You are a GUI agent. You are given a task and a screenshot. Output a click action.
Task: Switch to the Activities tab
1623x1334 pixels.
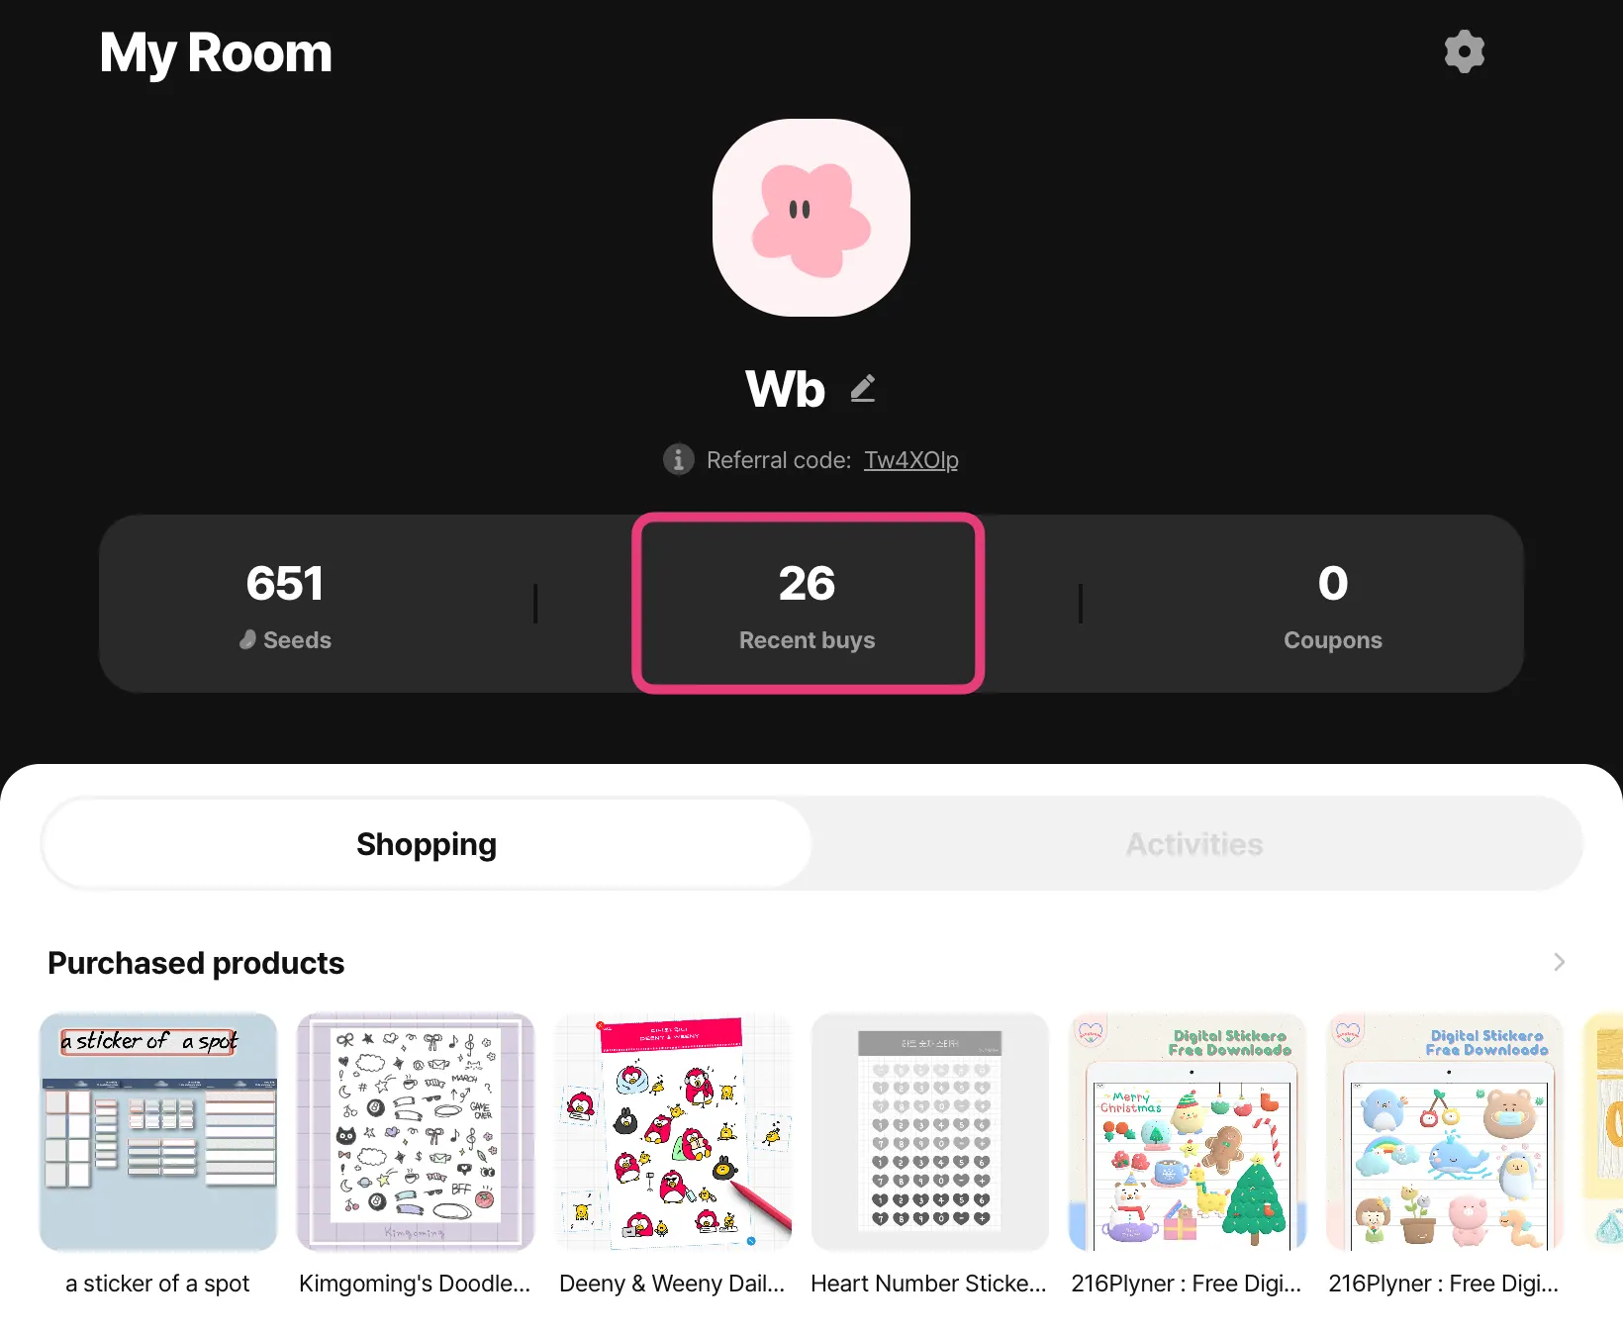(x=1194, y=844)
